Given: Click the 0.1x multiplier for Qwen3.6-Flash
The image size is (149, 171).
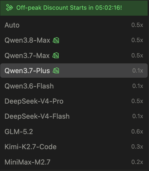Looking at the screenshot, I should [x=138, y=86].
